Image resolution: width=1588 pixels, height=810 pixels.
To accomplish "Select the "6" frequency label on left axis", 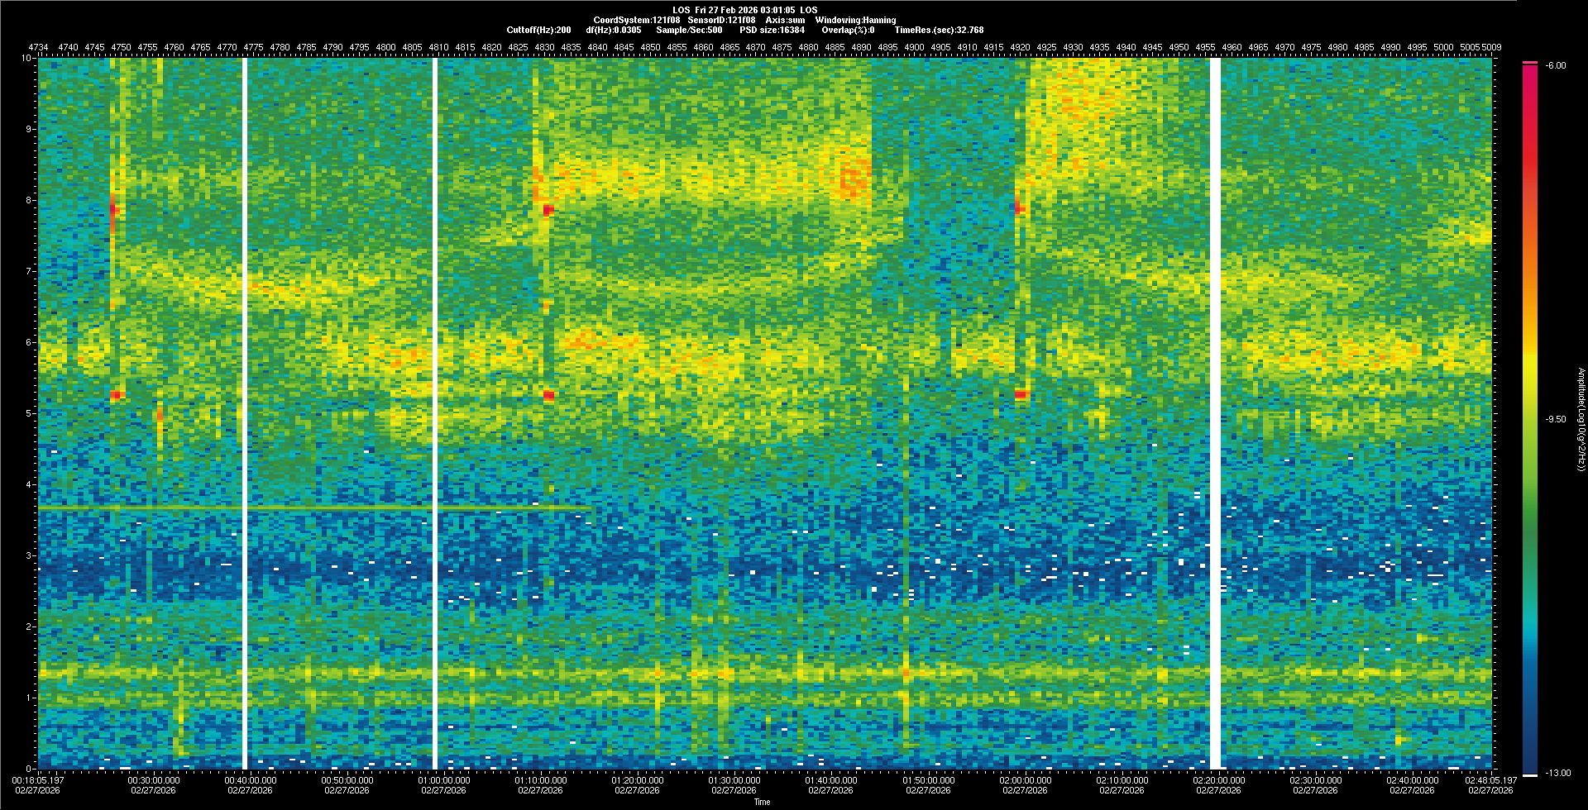I will (30, 342).
